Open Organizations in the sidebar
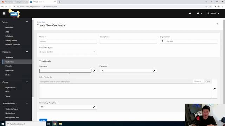 [10, 87]
